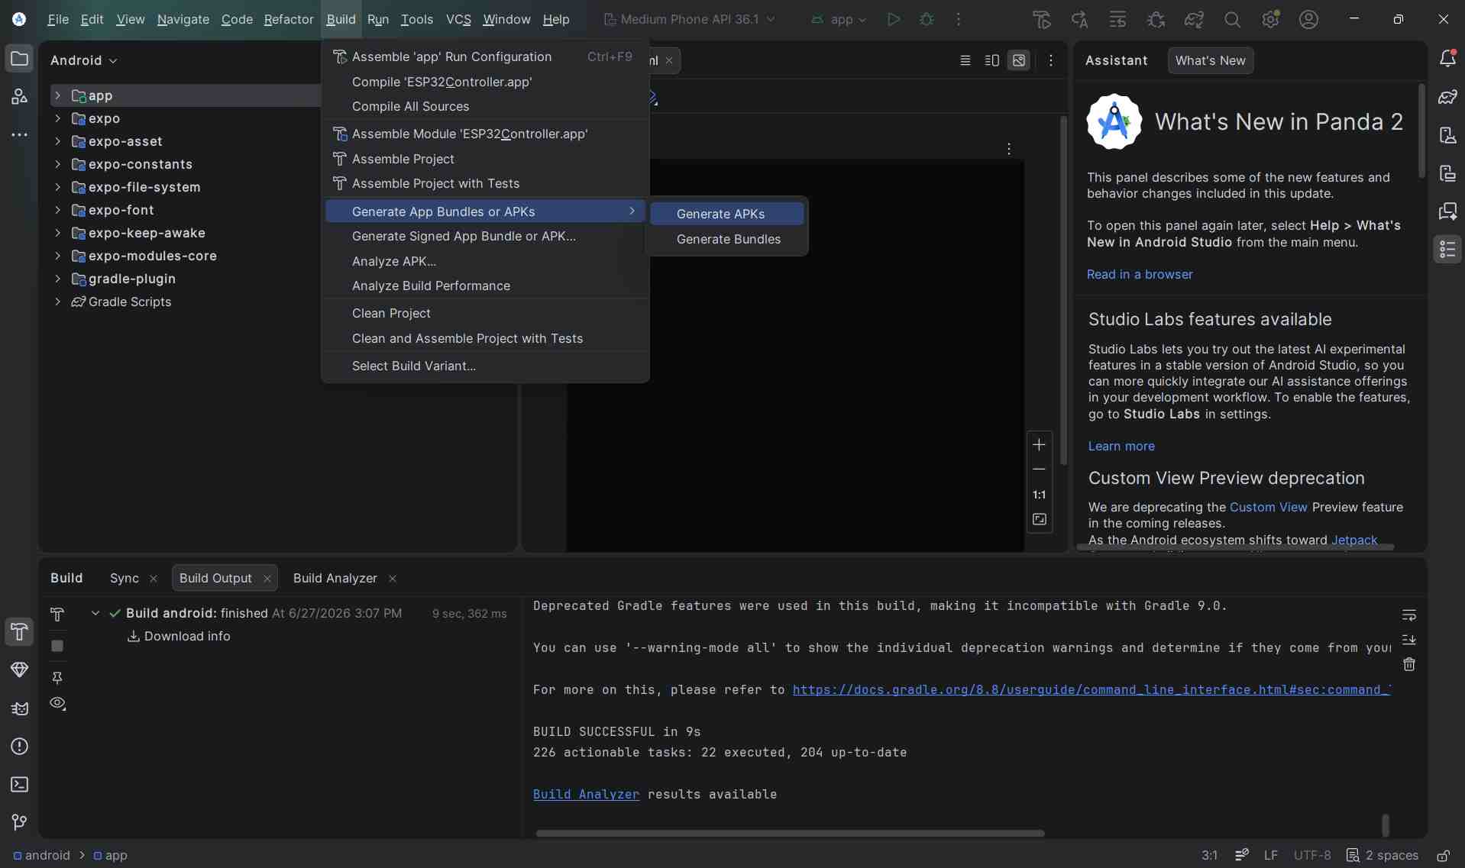The image size is (1465, 868).
Task: Debug the app with bug icon
Action: click(927, 19)
